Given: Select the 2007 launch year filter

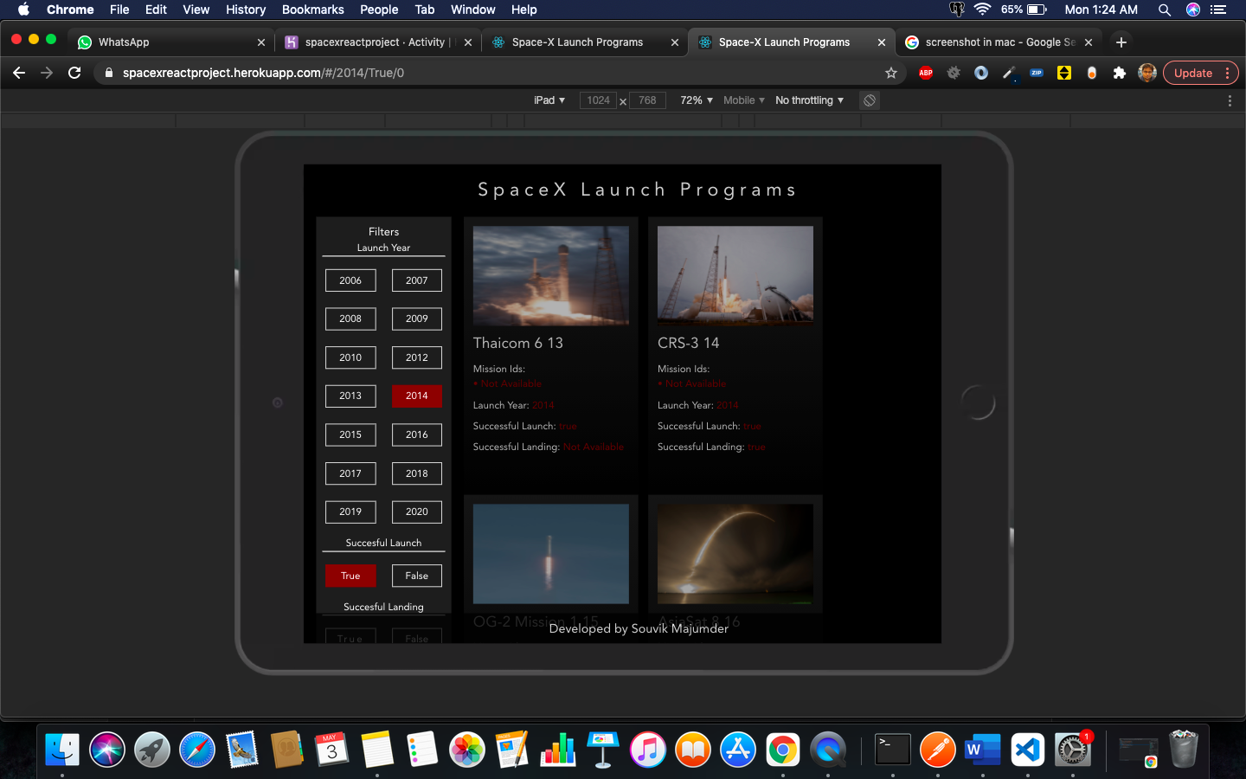Looking at the screenshot, I should pyautogui.click(x=417, y=280).
